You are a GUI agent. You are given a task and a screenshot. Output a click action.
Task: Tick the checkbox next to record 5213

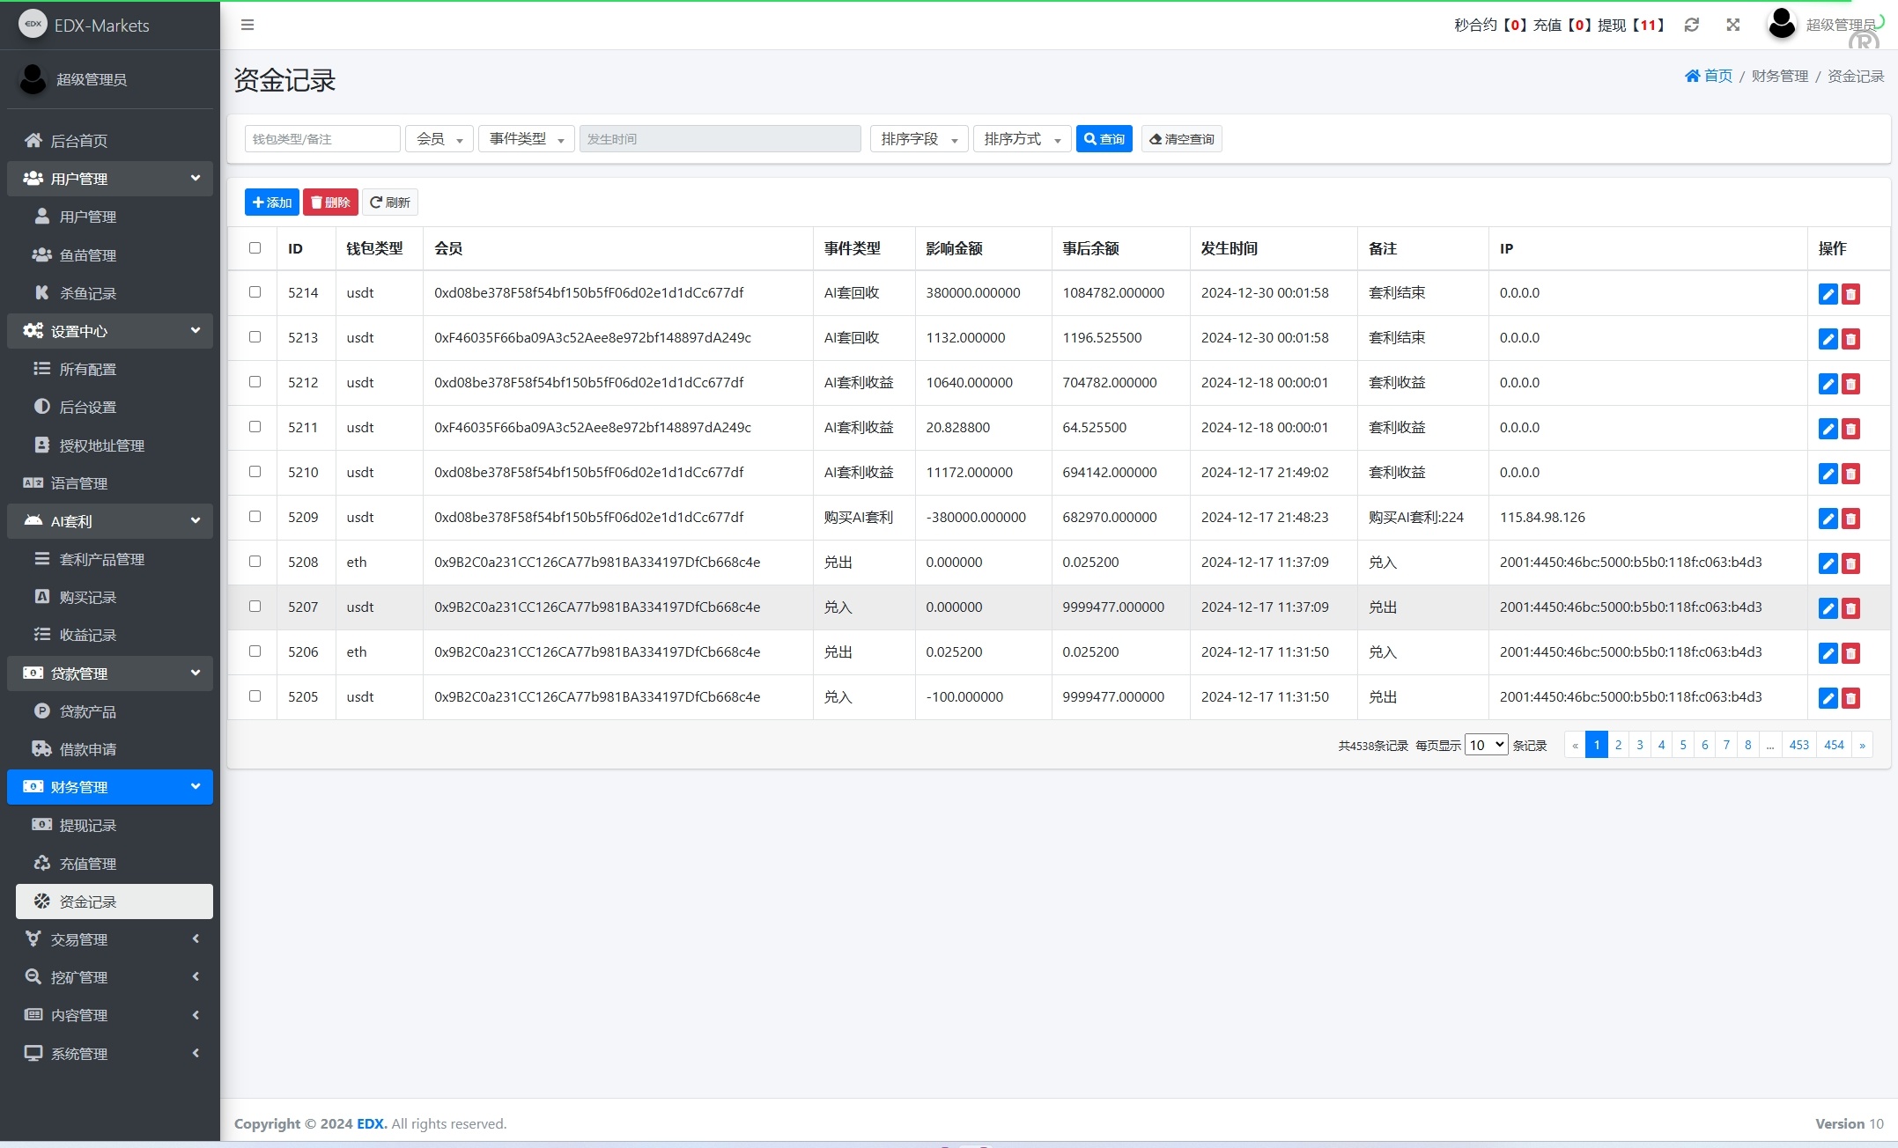pyautogui.click(x=255, y=338)
